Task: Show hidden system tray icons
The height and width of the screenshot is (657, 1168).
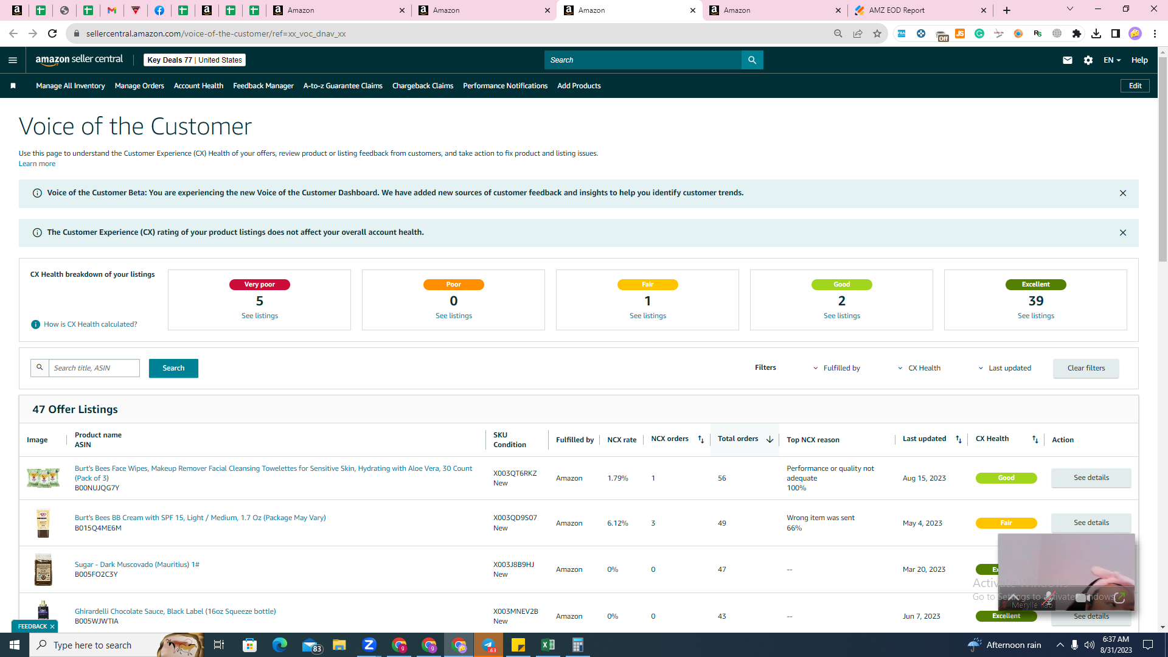Action: 1060,645
